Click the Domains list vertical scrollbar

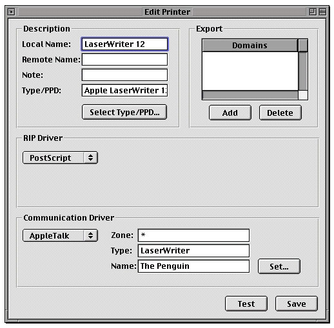[303, 71]
